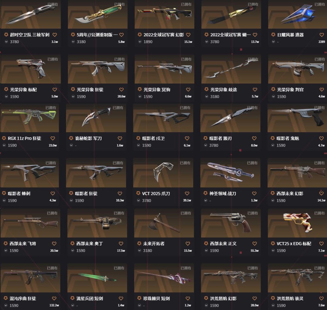Click the emblem icon beside 神圣领域 战刀
Screen dimensions: 327x310
[205, 193]
